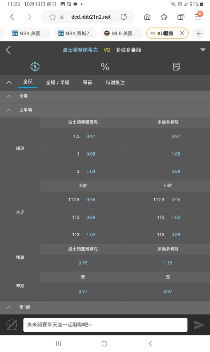Image resolution: width=210 pixels, height=352 pixels.
Task: Open browser home page icon
Action: coord(147,17)
